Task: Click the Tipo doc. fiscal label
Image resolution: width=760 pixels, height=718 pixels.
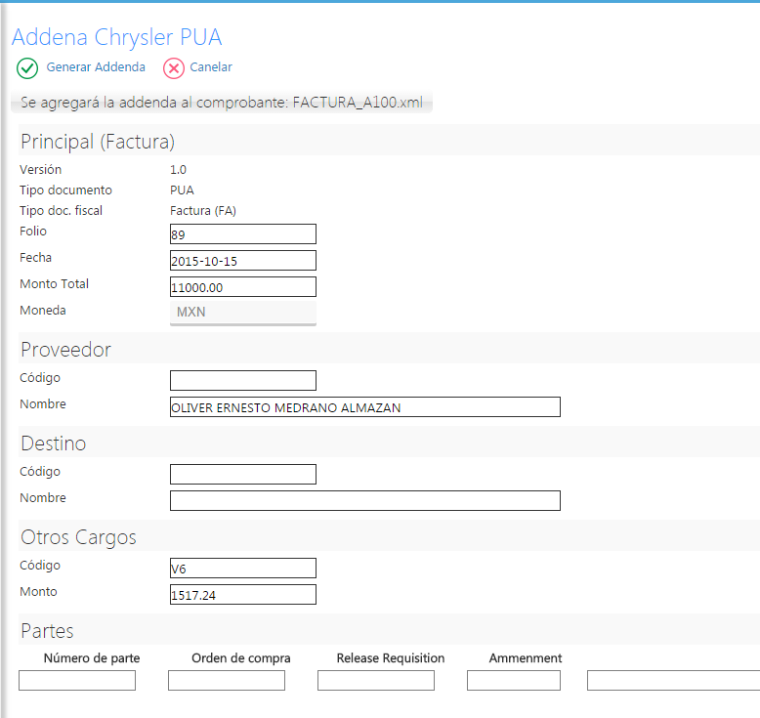Action: (x=62, y=211)
